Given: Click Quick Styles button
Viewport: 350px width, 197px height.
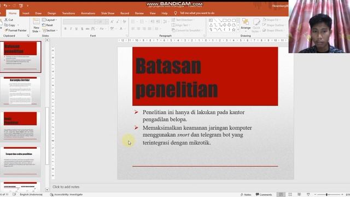Looking at the screenshot, I should 256,25.
